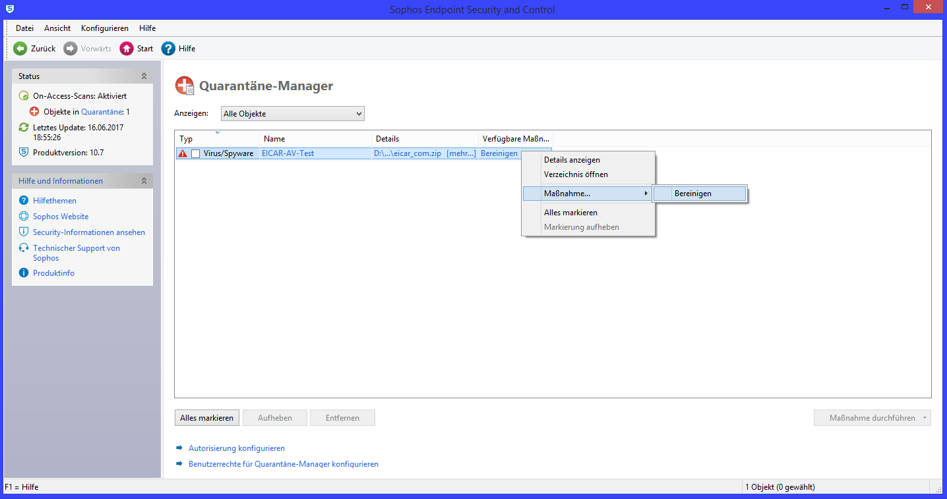The width and height of the screenshot is (947, 499).
Task: Click the Typ column sort arrow
Action: pyautogui.click(x=217, y=133)
